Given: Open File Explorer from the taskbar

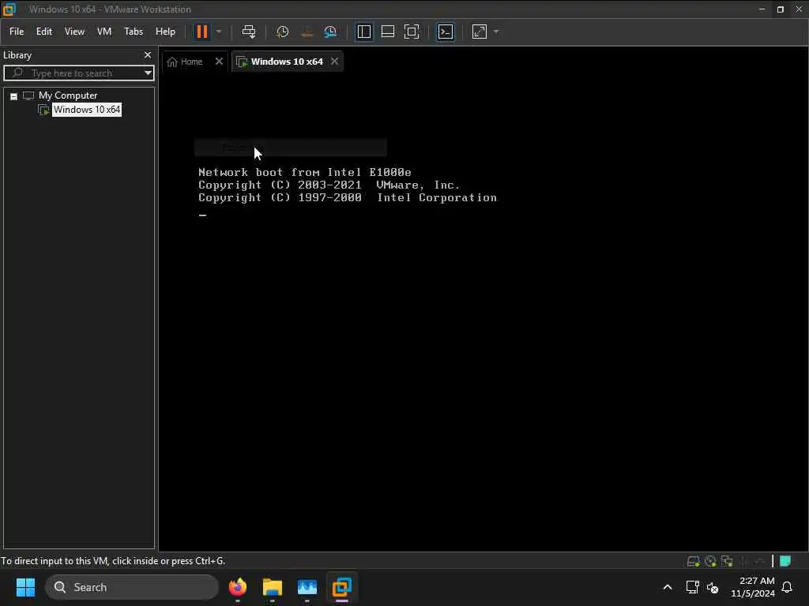Looking at the screenshot, I should [x=273, y=587].
